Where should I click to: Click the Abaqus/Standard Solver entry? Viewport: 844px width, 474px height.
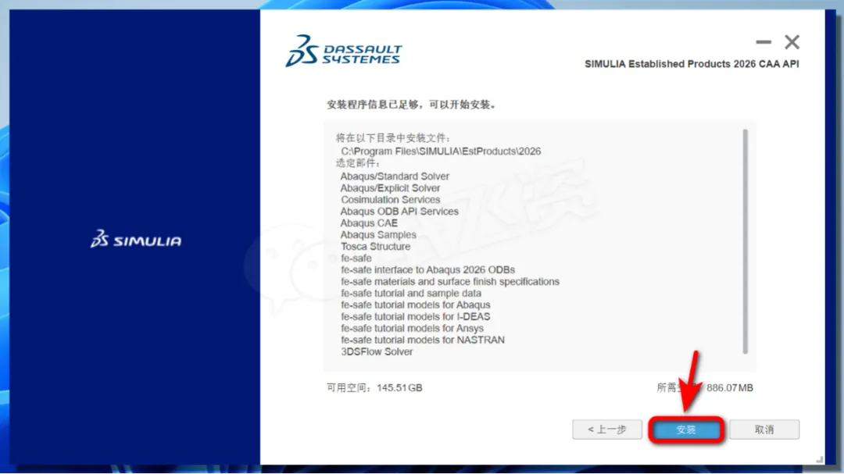click(x=395, y=176)
